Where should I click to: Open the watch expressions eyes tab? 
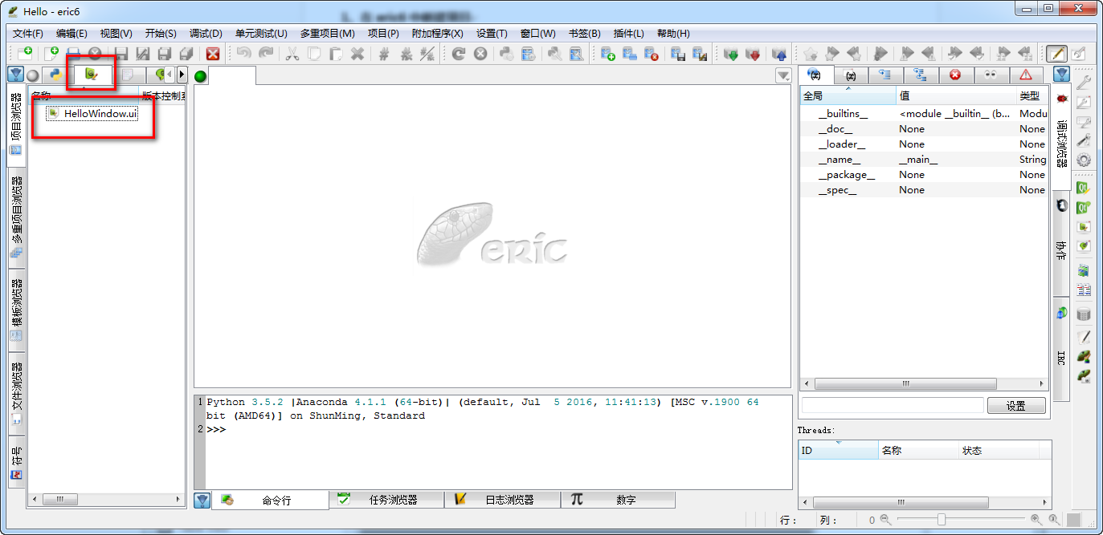point(991,75)
